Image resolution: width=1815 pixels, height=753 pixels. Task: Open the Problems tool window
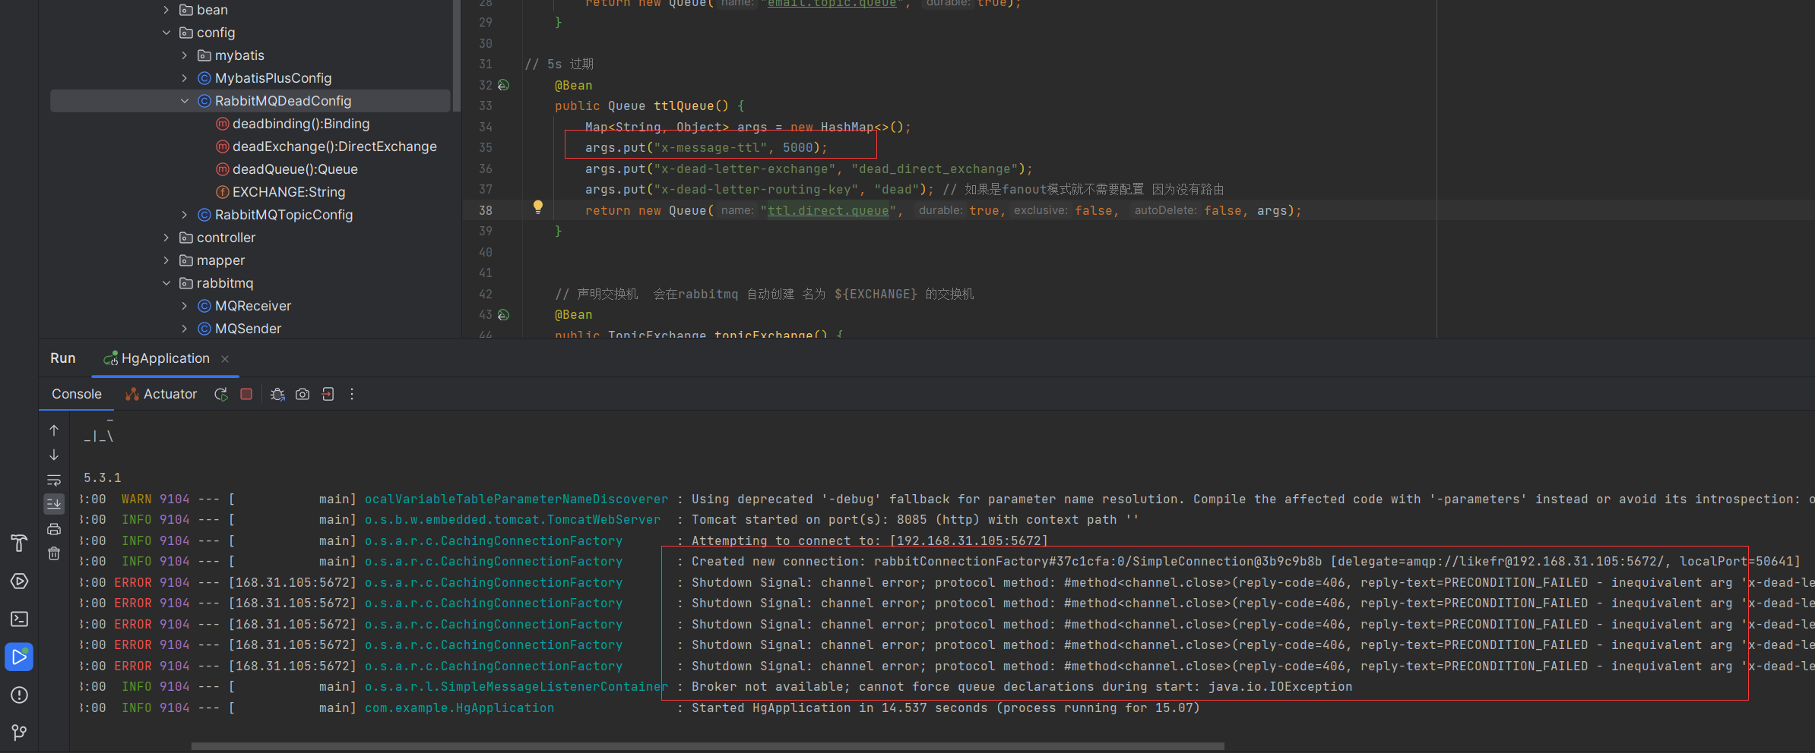click(19, 695)
